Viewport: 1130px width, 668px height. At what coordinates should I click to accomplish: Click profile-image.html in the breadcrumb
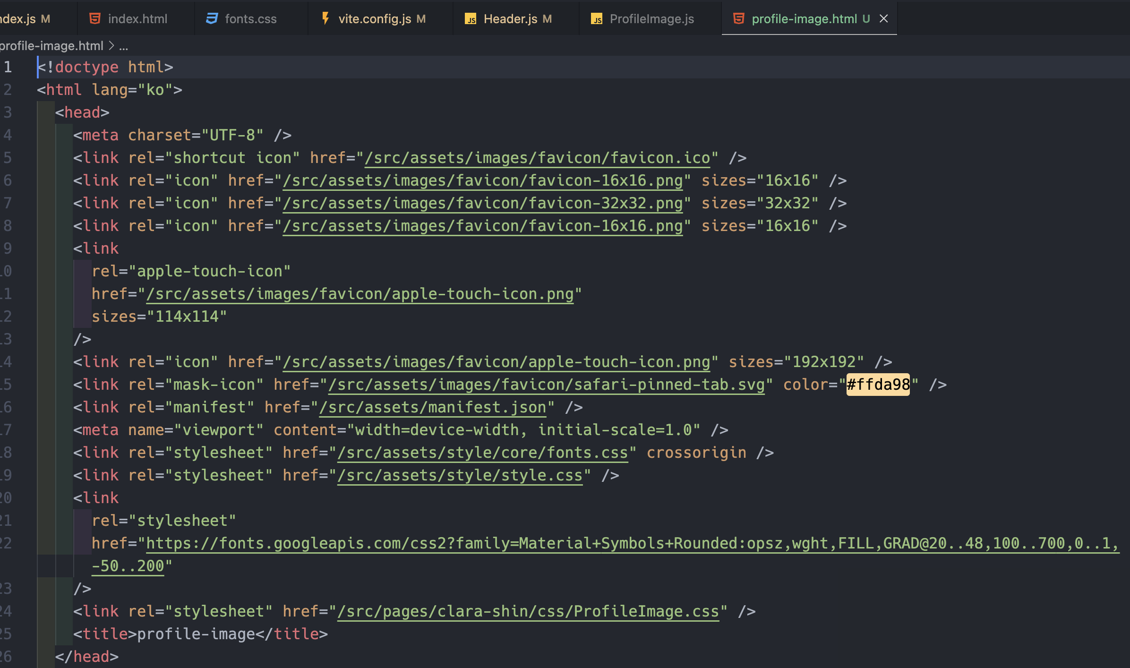51,46
